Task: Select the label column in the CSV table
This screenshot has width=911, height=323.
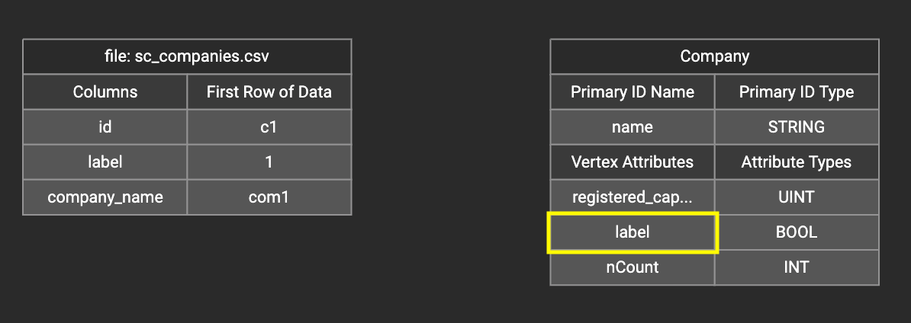Action: tap(105, 162)
